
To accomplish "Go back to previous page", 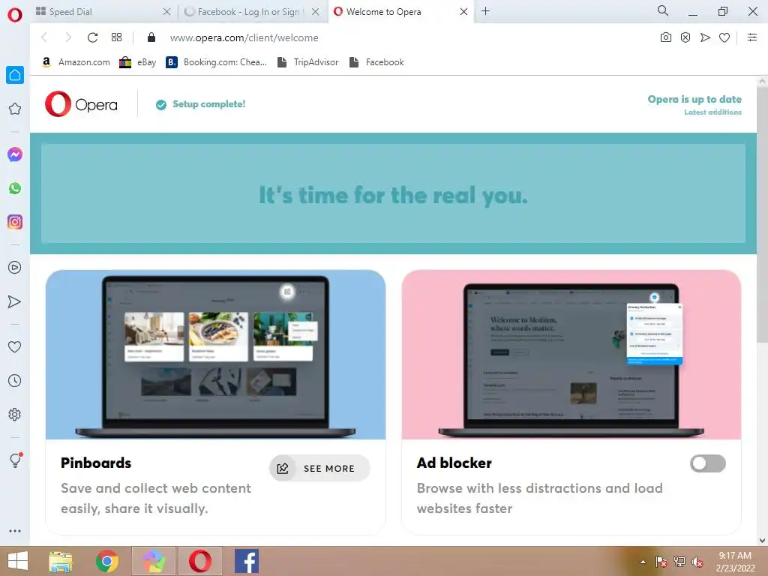I will [x=44, y=37].
